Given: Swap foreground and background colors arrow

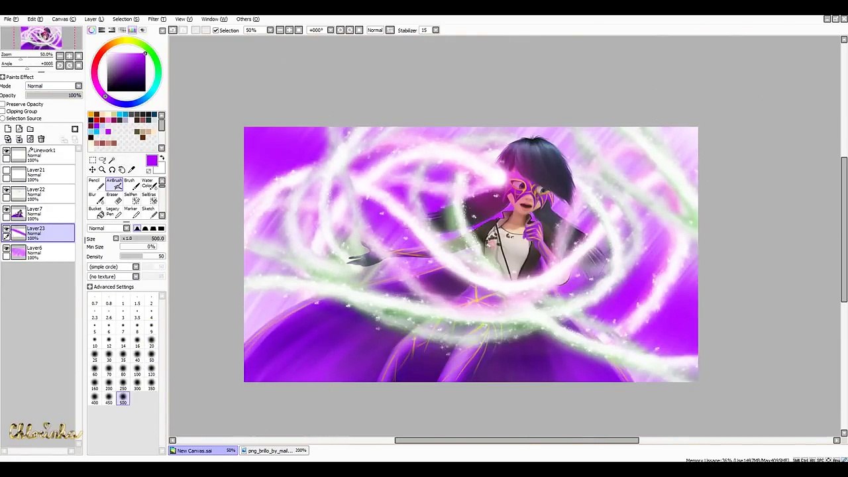Looking at the screenshot, I should coord(162,158).
